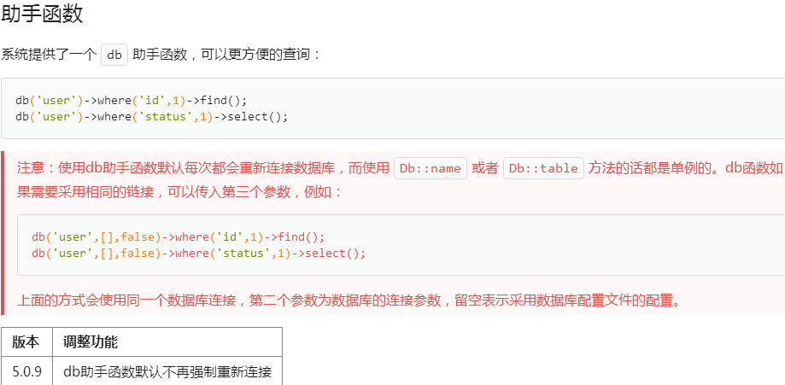This screenshot has width=785, height=385.
Task: Click the sentence 上面的方式会使用同一个数据库连接
Action: 126,300
